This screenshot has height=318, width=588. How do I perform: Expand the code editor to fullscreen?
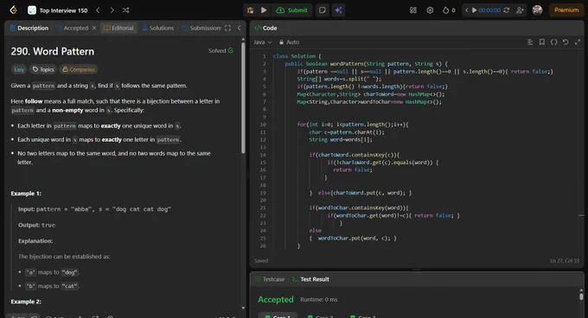(578, 42)
